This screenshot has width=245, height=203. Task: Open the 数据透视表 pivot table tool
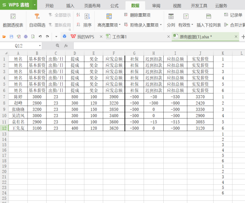[13, 20]
